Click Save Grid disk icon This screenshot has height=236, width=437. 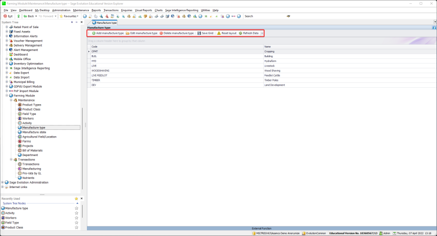(199, 33)
